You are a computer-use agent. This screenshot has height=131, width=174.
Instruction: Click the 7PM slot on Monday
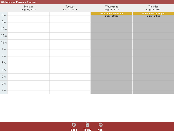29,91
